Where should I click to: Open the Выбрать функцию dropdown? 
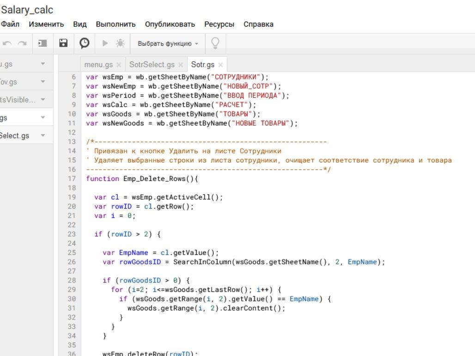[168, 43]
